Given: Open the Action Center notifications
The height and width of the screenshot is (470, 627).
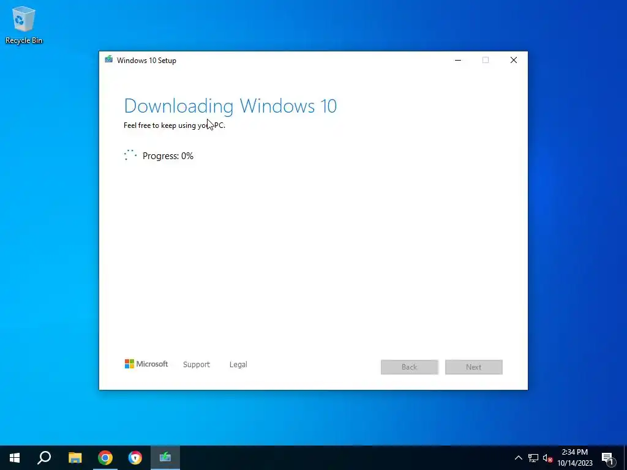Looking at the screenshot, I should pyautogui.click(x=607, y=458).
